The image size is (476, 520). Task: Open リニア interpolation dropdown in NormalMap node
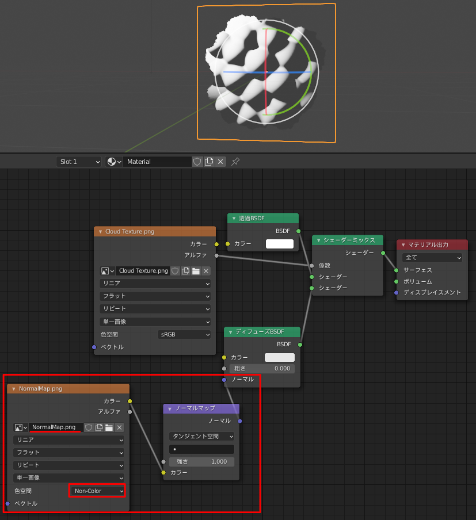[68, 440]
